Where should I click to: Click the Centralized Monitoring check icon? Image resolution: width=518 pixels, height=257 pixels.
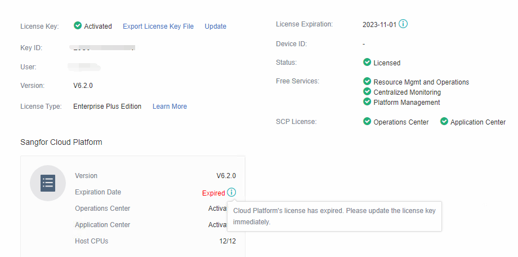coord(367,92)
